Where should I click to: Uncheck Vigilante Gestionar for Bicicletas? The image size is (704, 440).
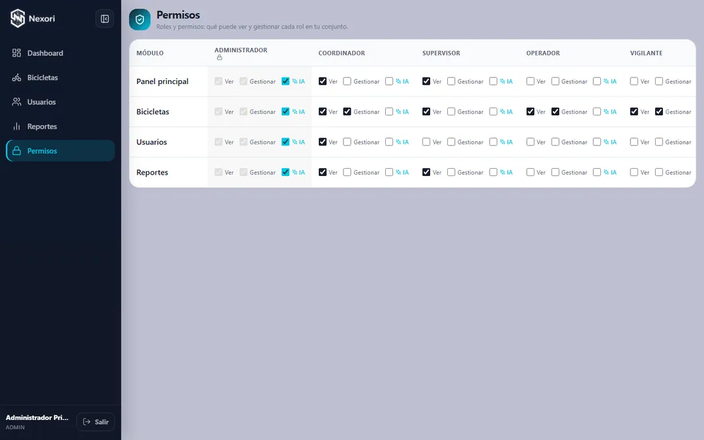(659, 112)
